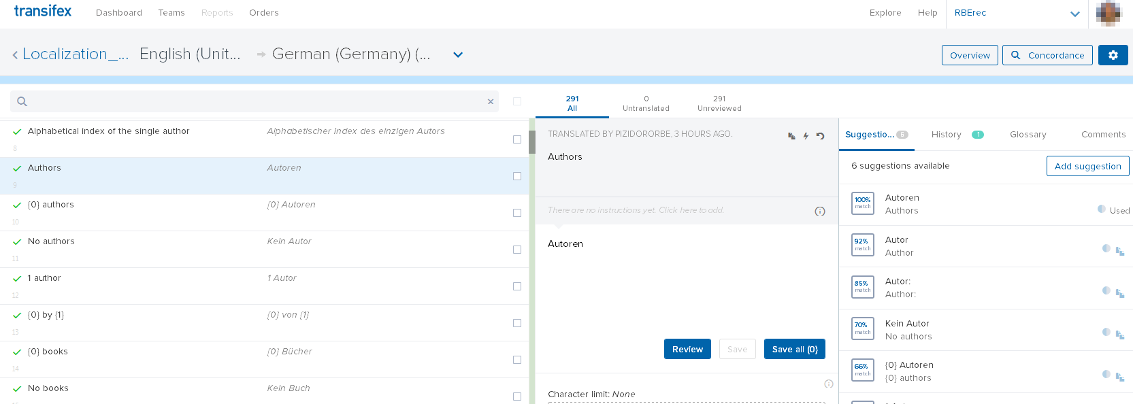The width and height of the screenshot is (1133, 404).
Task: Copy the Kein Autor suggestion icon
Action: click(x=1119, y=335)
